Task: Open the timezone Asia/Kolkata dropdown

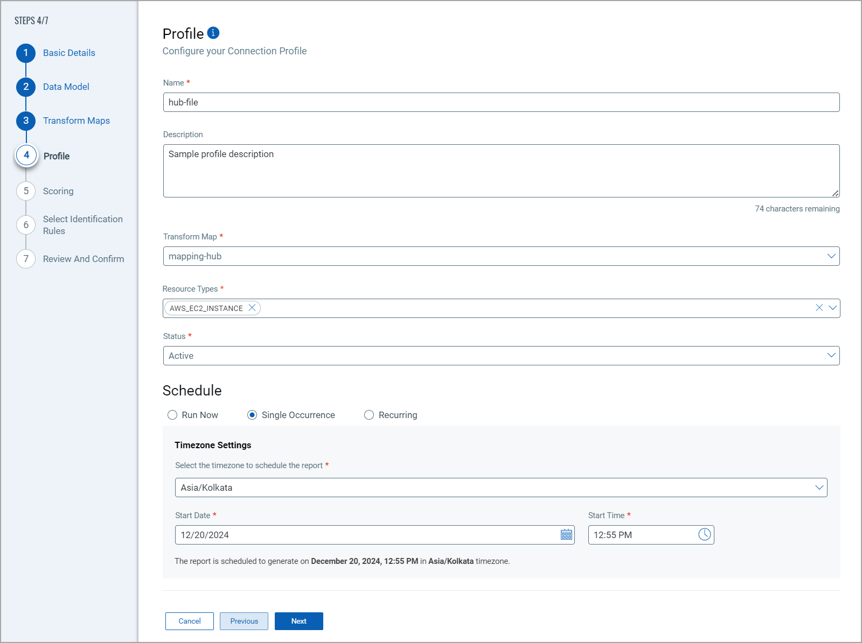Action: pos(819,487)
